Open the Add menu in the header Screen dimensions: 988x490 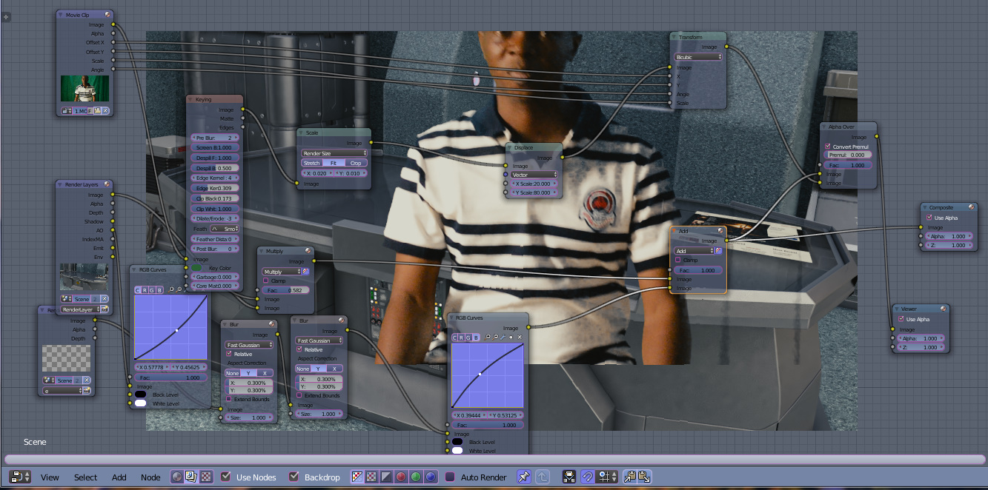pos(119,477)
